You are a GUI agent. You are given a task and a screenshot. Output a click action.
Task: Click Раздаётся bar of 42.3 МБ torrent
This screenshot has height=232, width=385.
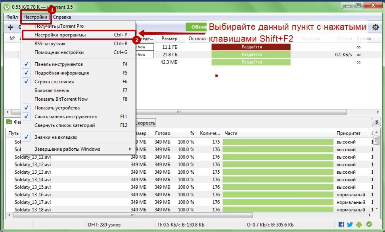click(251, 62)
